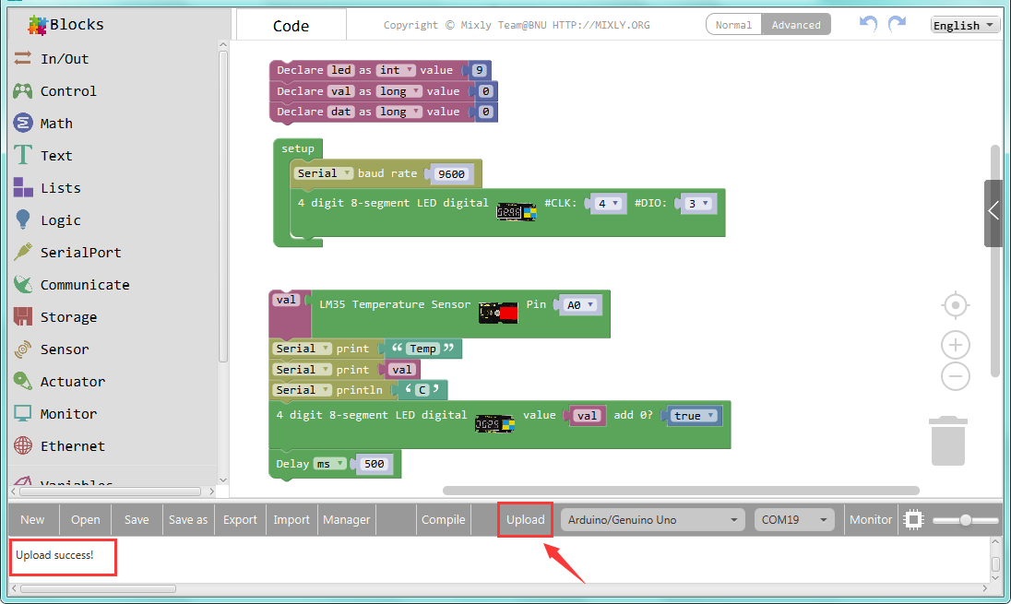
Task: Click the trash can icon
Action: tap(947, 441)
